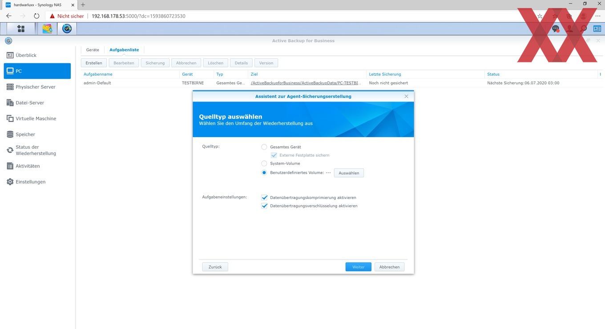This screenshot has height=329, width=605.
Task: Open Einstellungen in sidebar
Action: pyautogui.click(x=37, y=182)
